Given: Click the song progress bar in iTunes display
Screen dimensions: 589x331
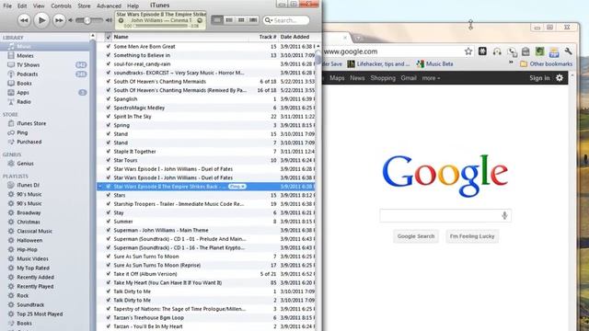Looking at the screenshot, I should 160,26.
